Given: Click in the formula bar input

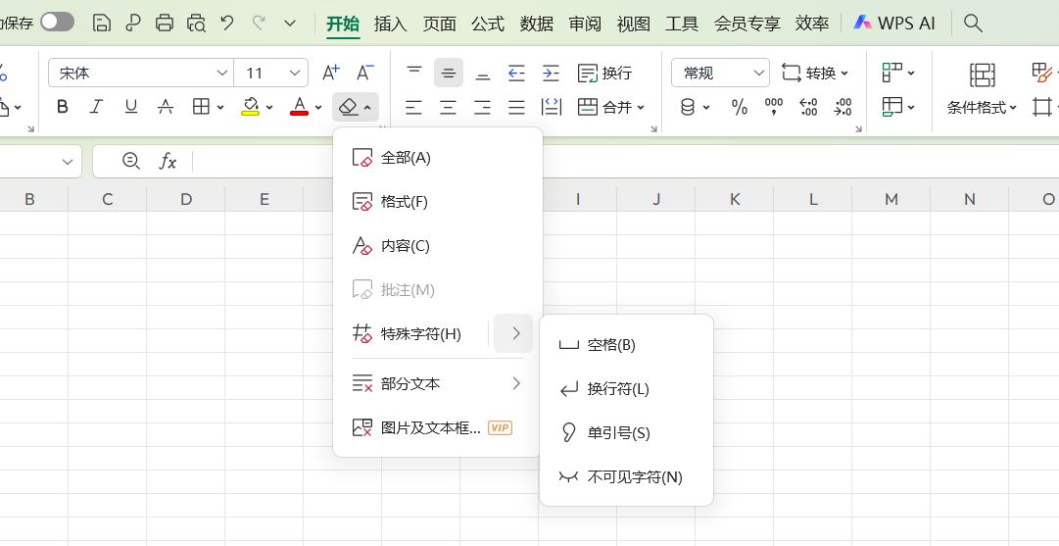Looking at the screenshot, I should pyautogui.click(x=588, y=161).
